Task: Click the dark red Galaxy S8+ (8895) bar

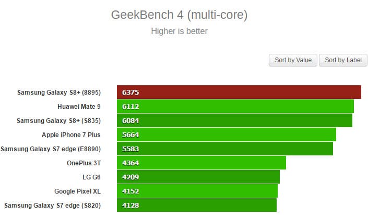Action: tap(239, 93)
